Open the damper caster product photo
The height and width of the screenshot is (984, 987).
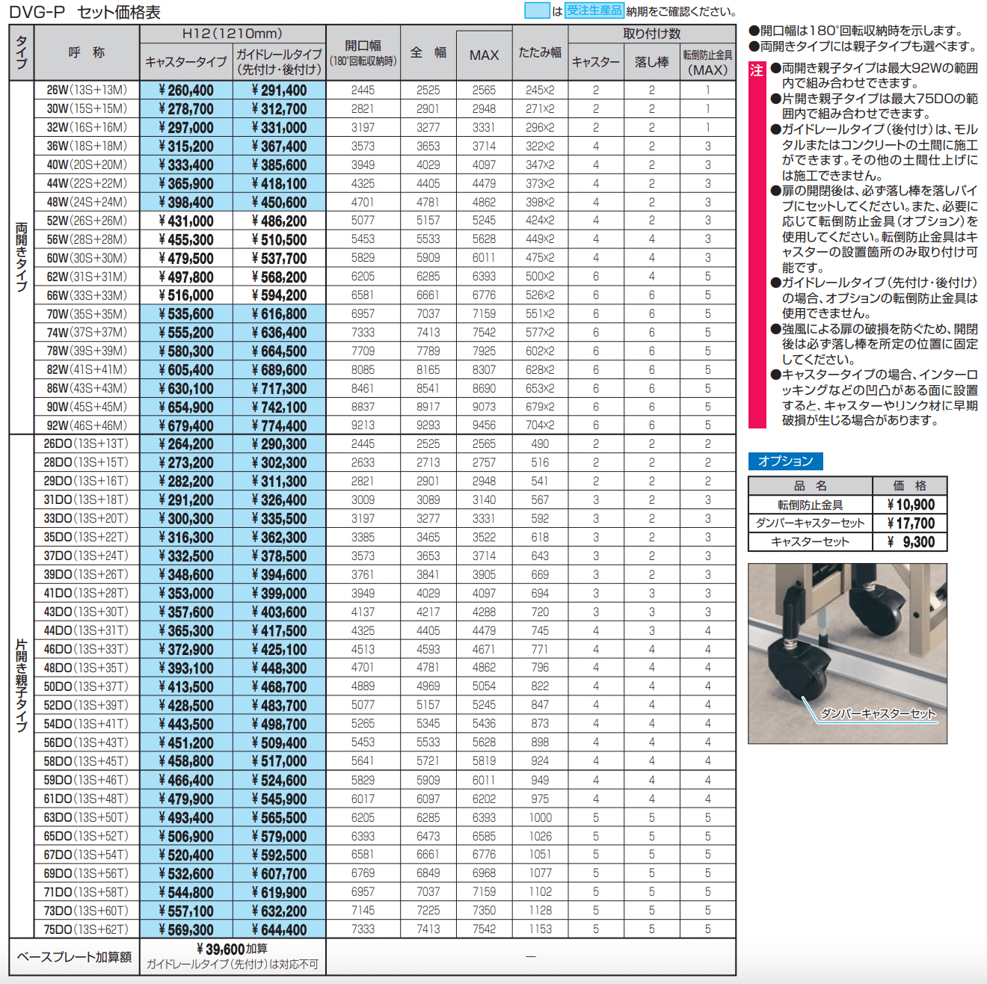pos(847,653)
